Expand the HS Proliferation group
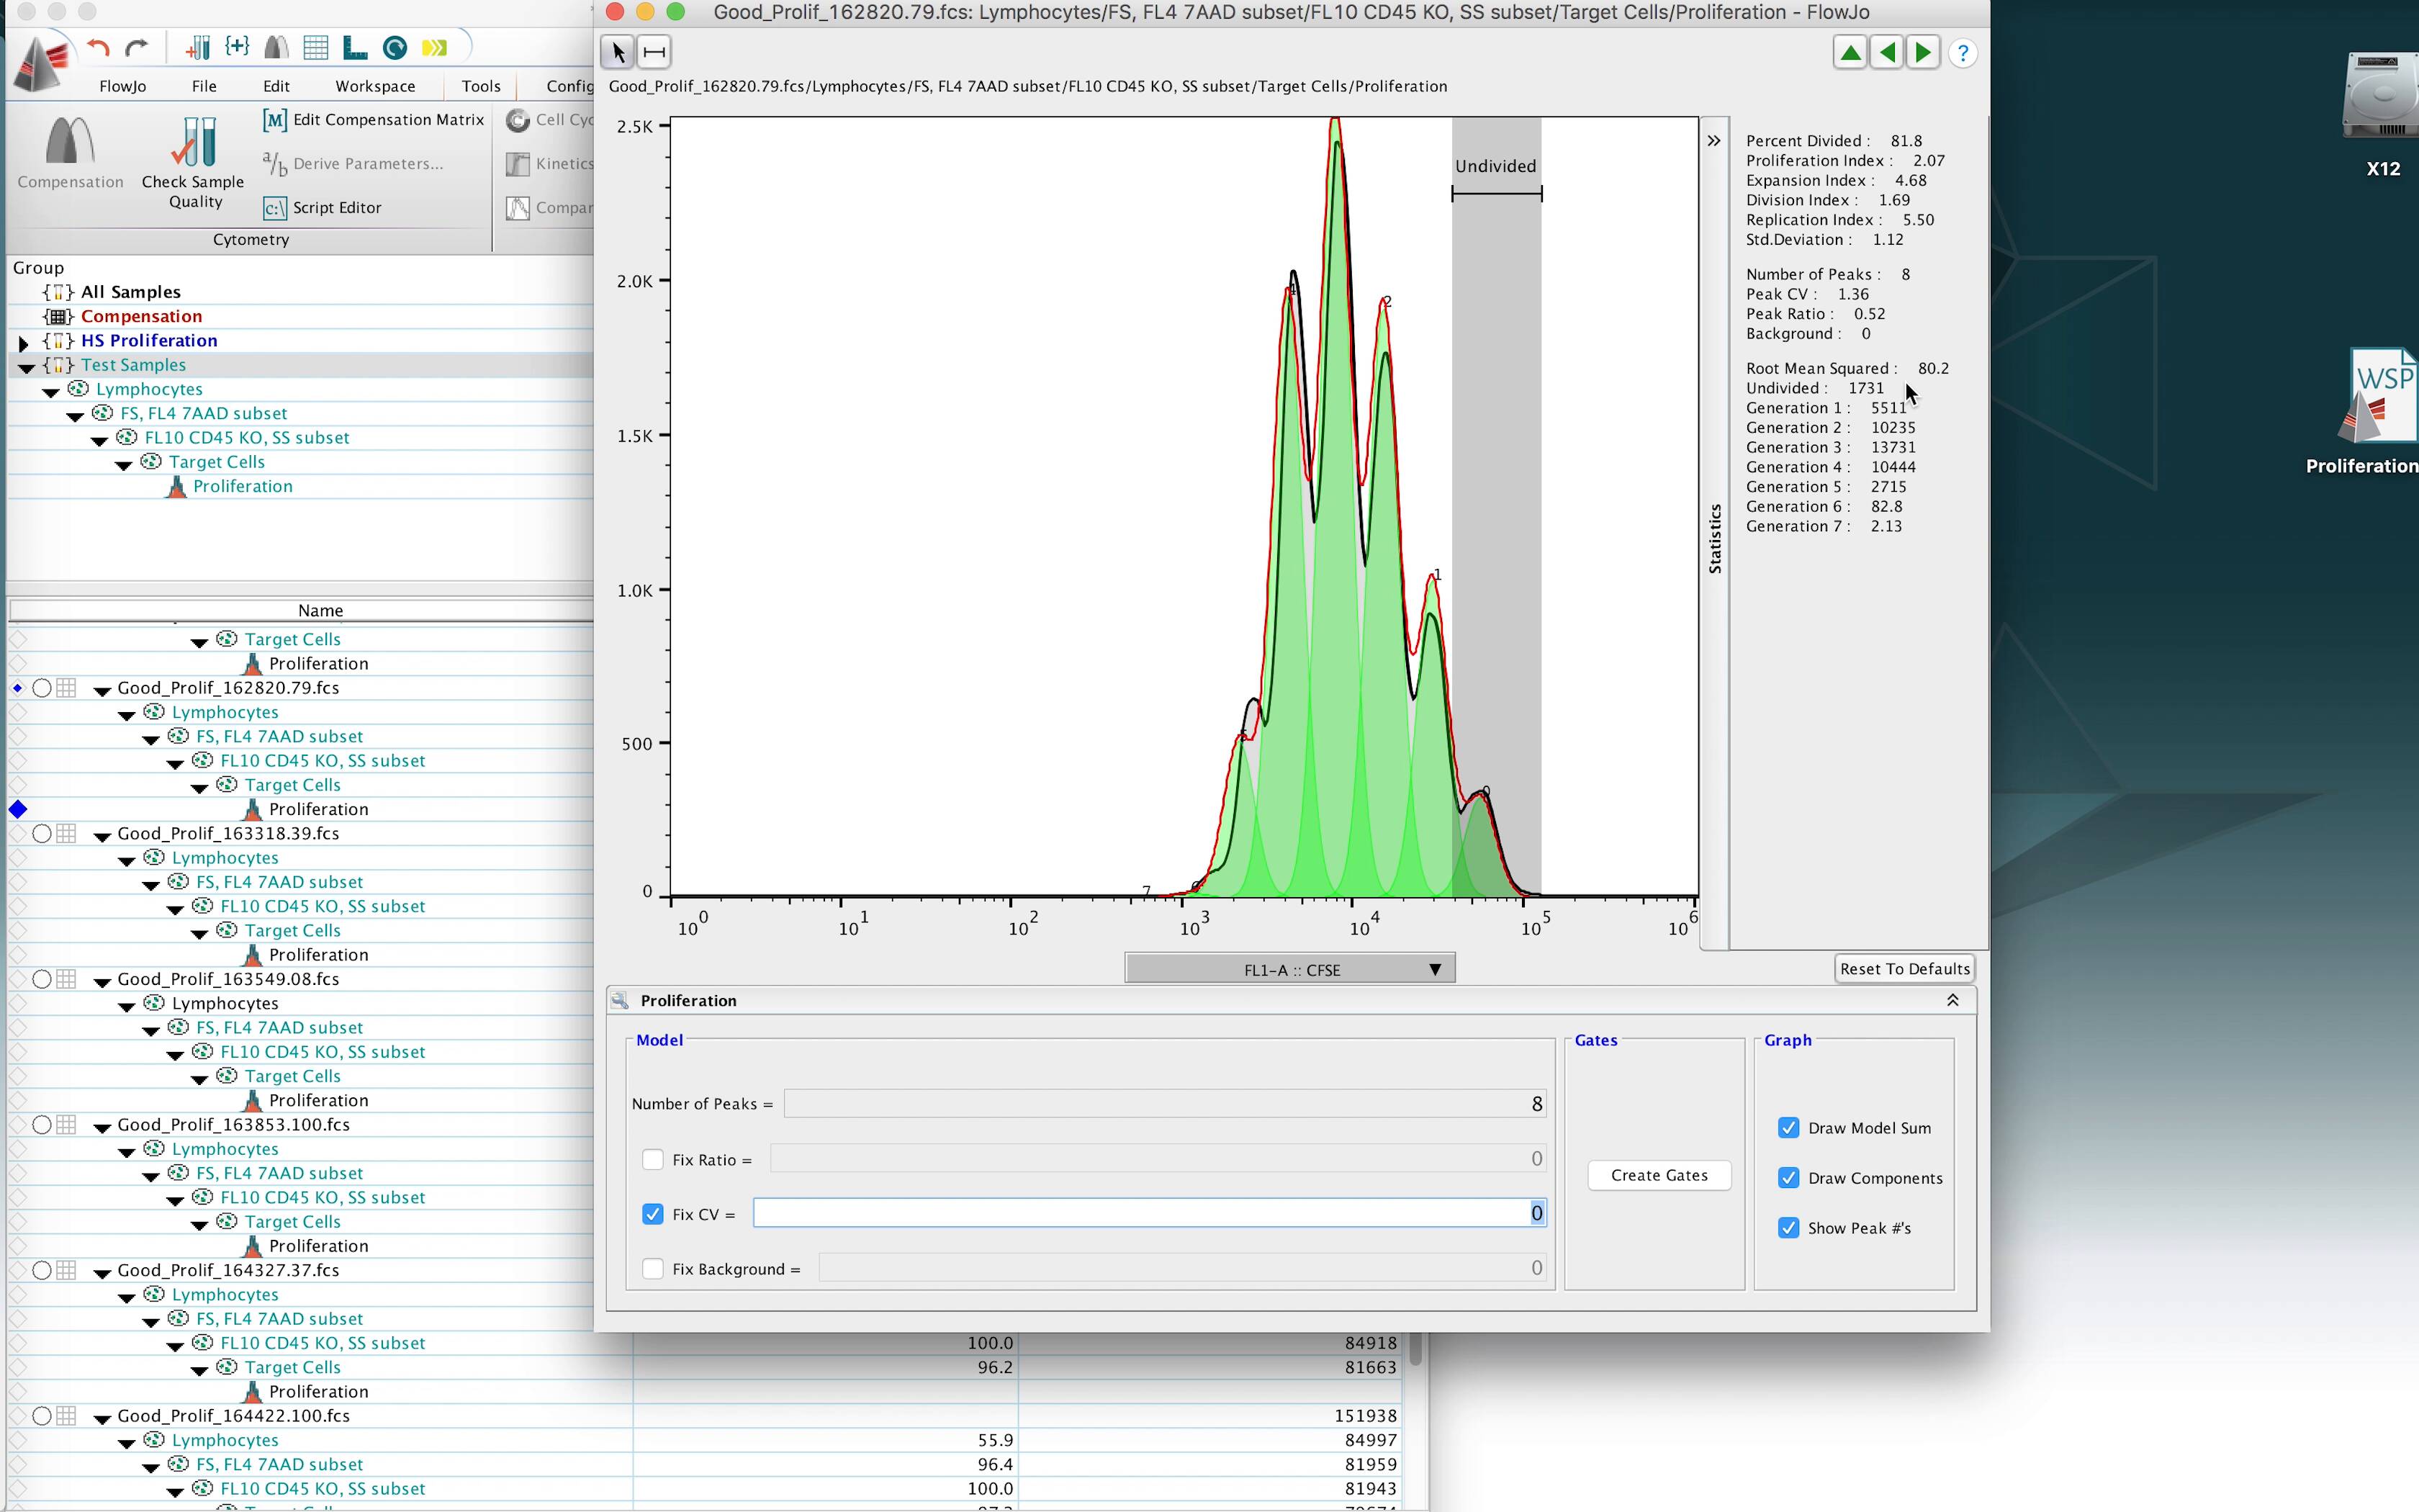 (23, 342)
